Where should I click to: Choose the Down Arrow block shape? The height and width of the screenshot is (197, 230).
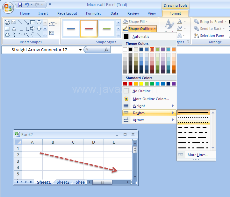coord(39,29)
